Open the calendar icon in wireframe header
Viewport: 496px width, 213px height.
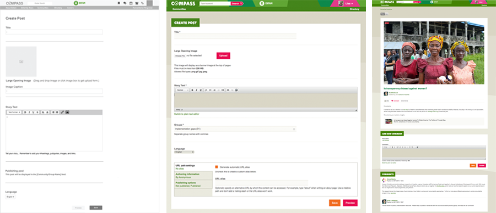click(131, 3)
